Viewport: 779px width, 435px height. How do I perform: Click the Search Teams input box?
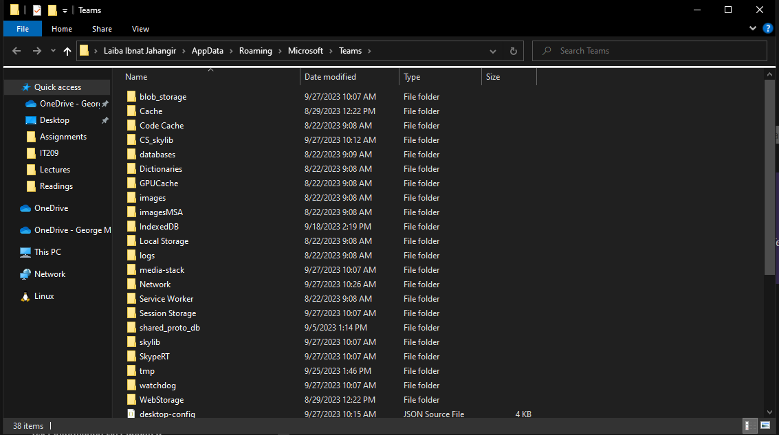649,51
